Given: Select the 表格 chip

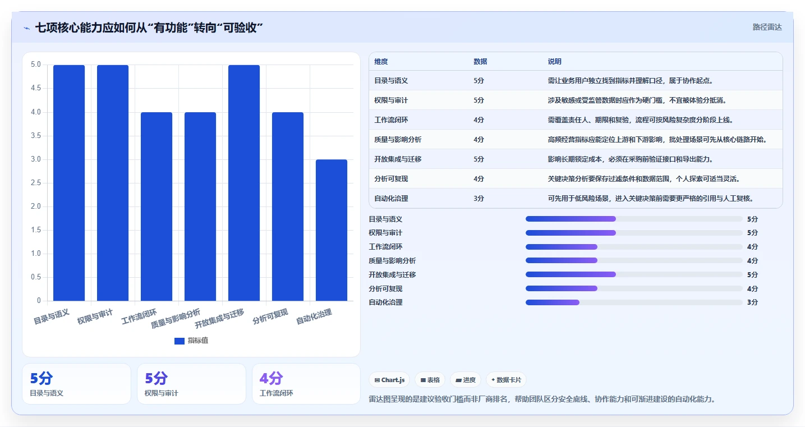Looking at the screenshot, I should point(430,380).
